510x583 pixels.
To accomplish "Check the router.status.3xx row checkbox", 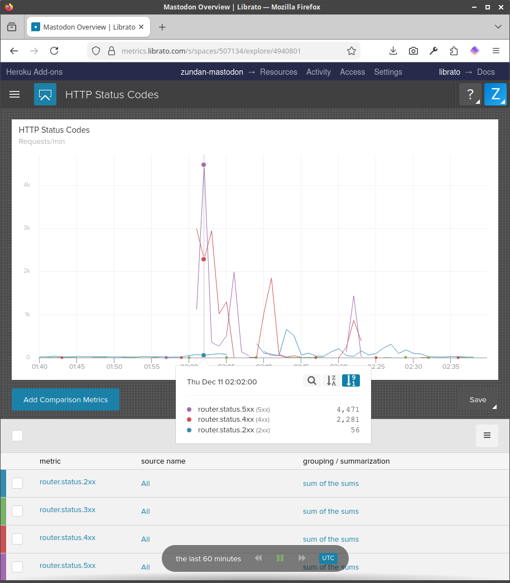I will click(17, 511).
